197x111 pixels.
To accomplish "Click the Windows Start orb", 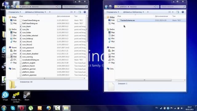I will 4,108.
